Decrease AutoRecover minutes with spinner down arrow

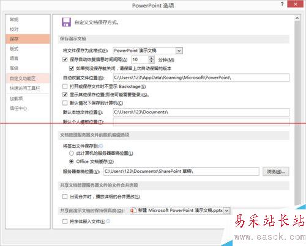coord(151,62)
